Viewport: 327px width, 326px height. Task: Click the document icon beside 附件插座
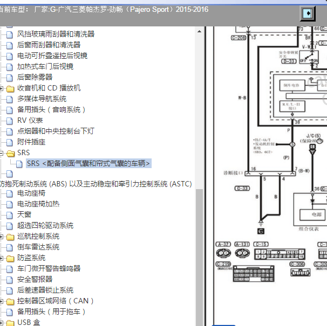click(x=10, y=142)
